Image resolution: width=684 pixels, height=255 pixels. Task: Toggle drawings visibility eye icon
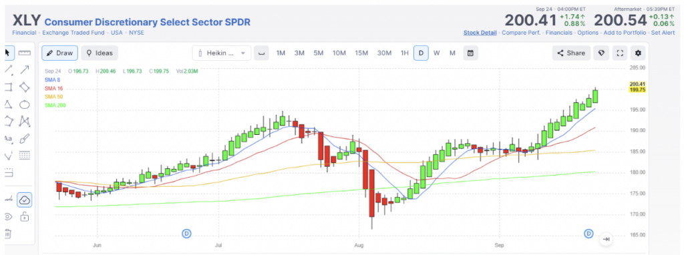pos(8,217)
